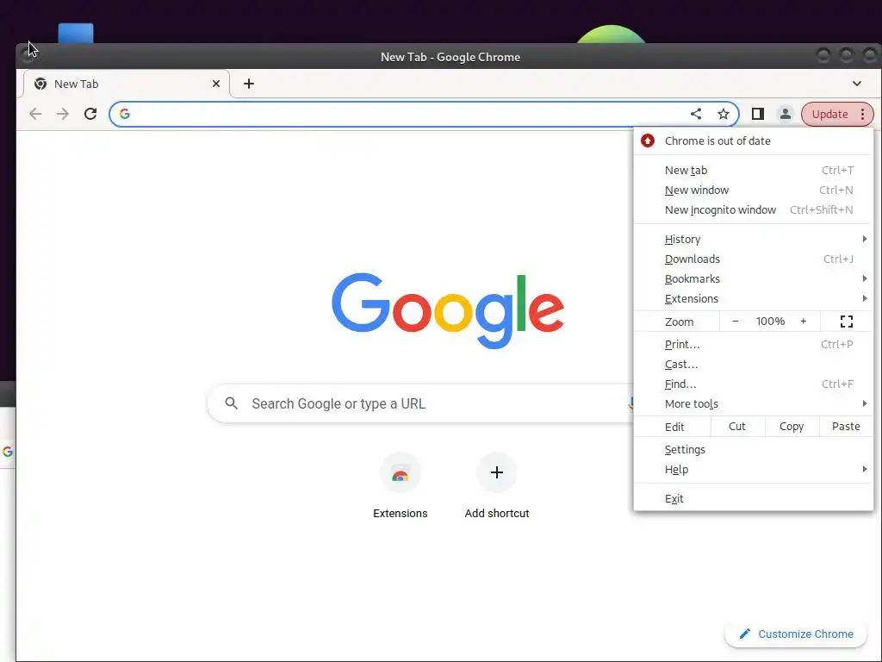
Task: Click the forward navigation arrow
Action: click(62, 115)
